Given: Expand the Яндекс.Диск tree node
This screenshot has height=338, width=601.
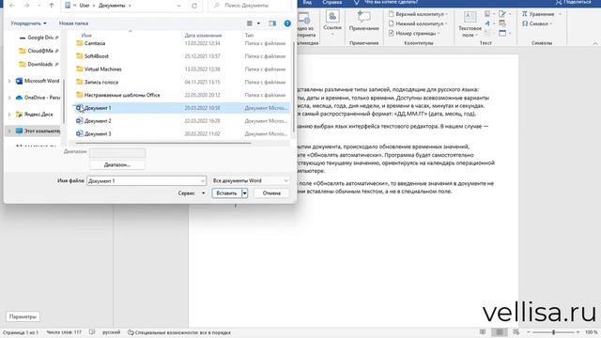Looking at the screenshot, I should [9, 115].
